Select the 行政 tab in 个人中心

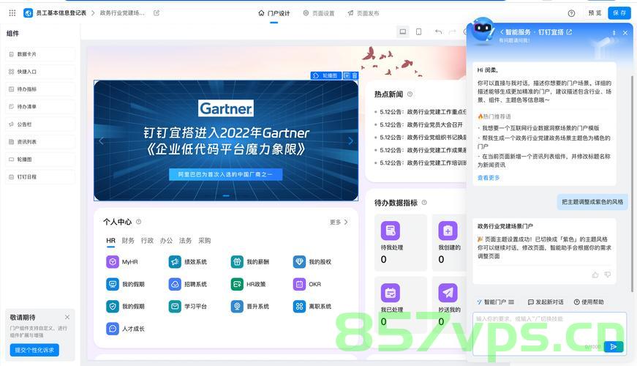147,240
